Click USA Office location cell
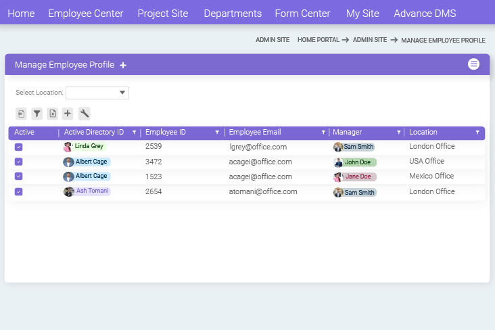Viewport: 495px width, 330px height. point(427,161)
